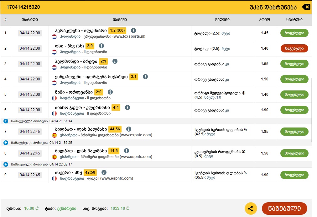This screenshot has height=217, width=317.
Task: Click the vertical scrollbar on right edge
Action: pos(311,110)
